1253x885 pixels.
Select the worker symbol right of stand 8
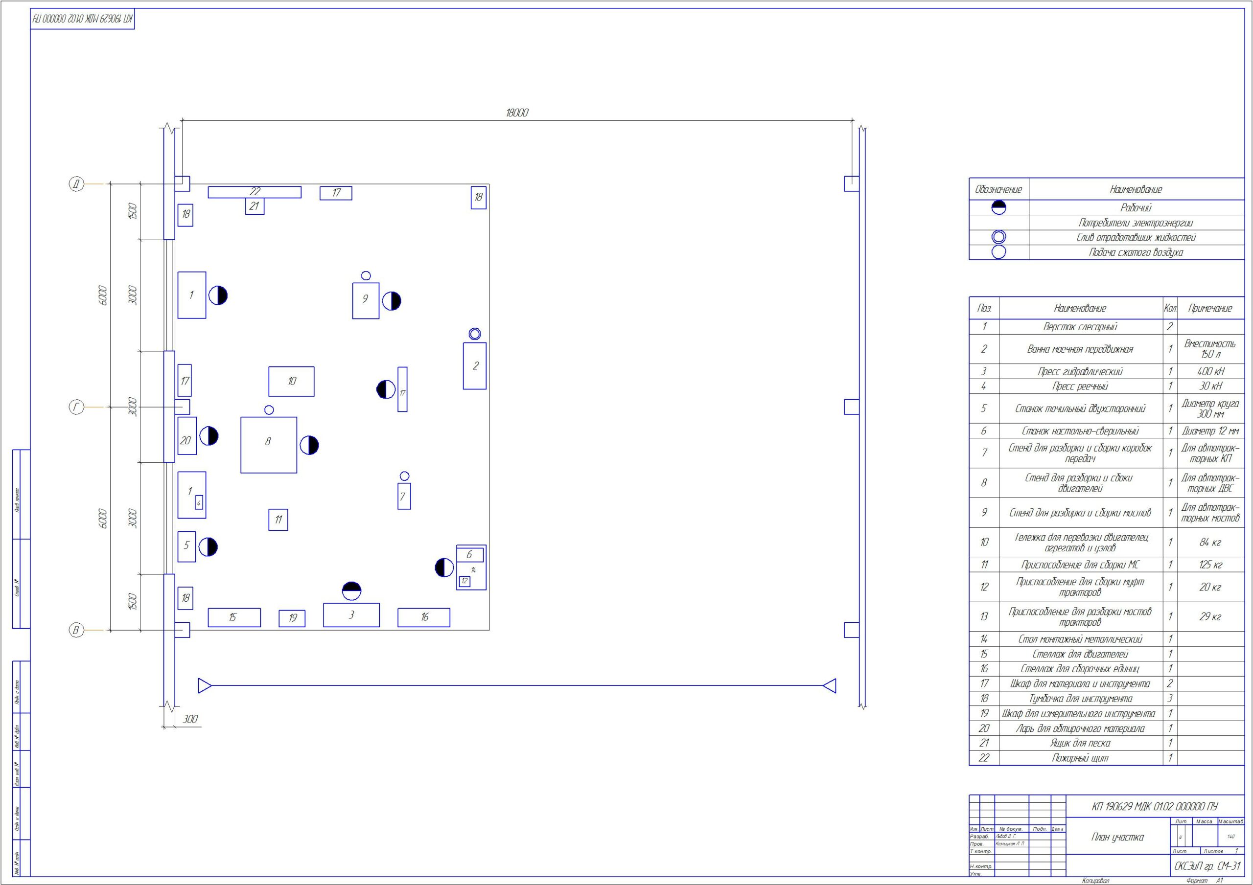[x=309, y=445]
